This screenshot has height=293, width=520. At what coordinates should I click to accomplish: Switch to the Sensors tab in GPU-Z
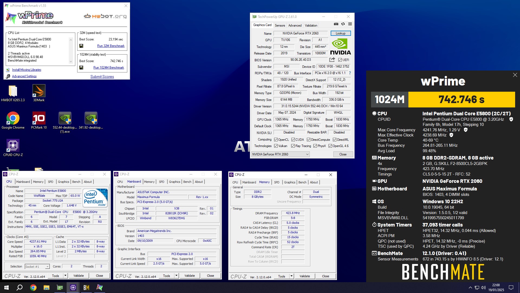pyautogui.click(x=280, y=26)
